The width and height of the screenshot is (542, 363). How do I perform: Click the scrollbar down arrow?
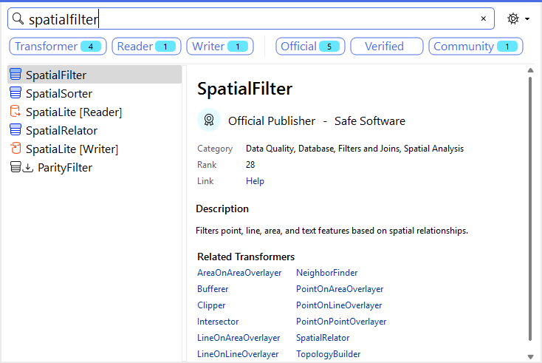530,356
